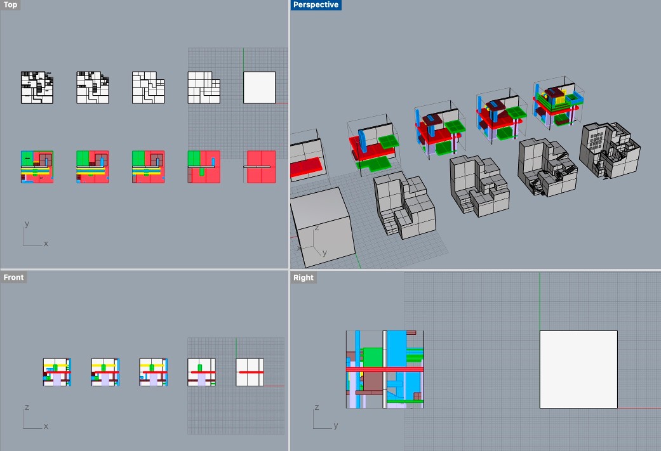This screenshot has width=661, height=451.
Task: Open the Perspective viewport title menu
Action: coord(316,5)
